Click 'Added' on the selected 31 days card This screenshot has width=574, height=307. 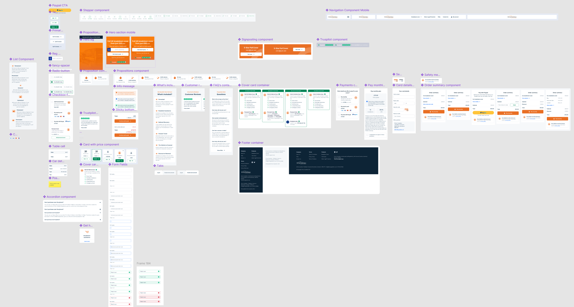[96, 159]
